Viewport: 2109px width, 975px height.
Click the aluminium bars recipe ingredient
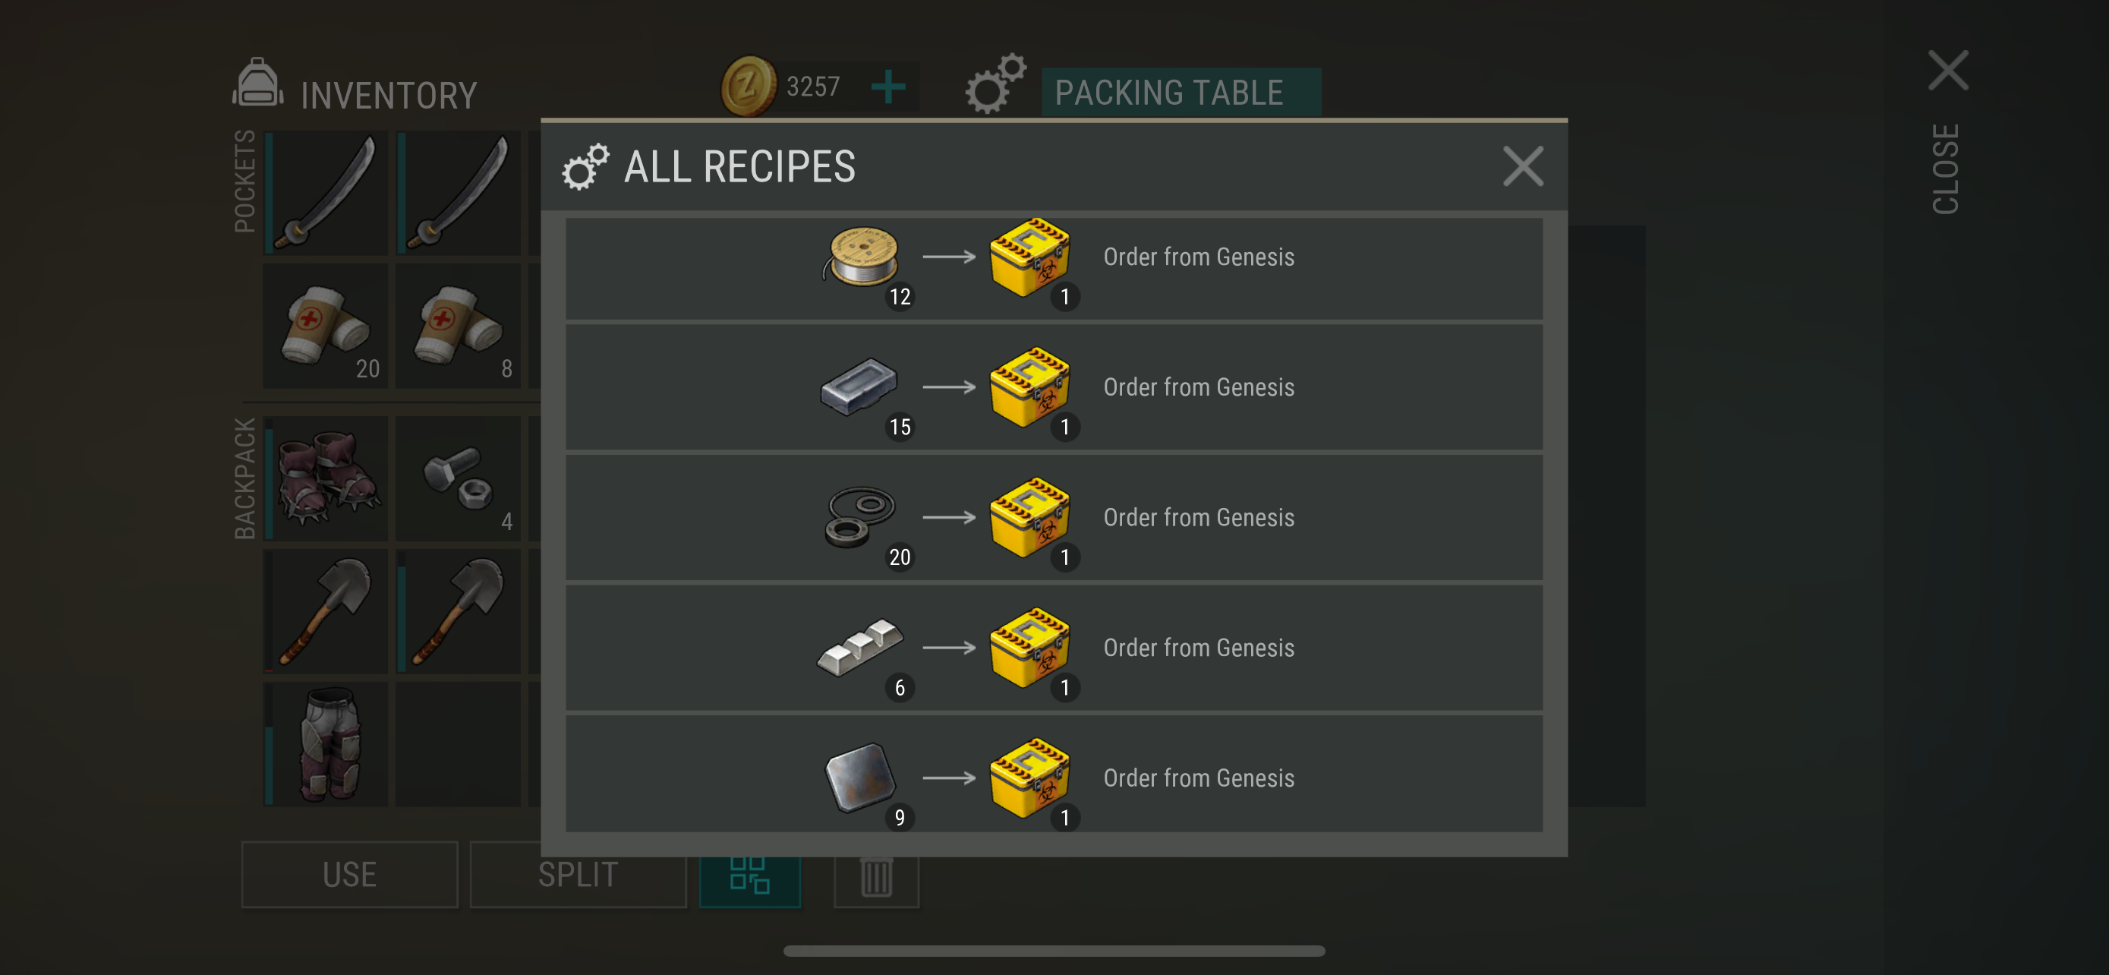pyautogui.click(x=859, y=647)
